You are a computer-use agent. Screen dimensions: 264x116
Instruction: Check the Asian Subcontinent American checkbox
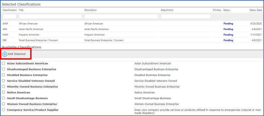pyautogui.click(x=4, y=63)
